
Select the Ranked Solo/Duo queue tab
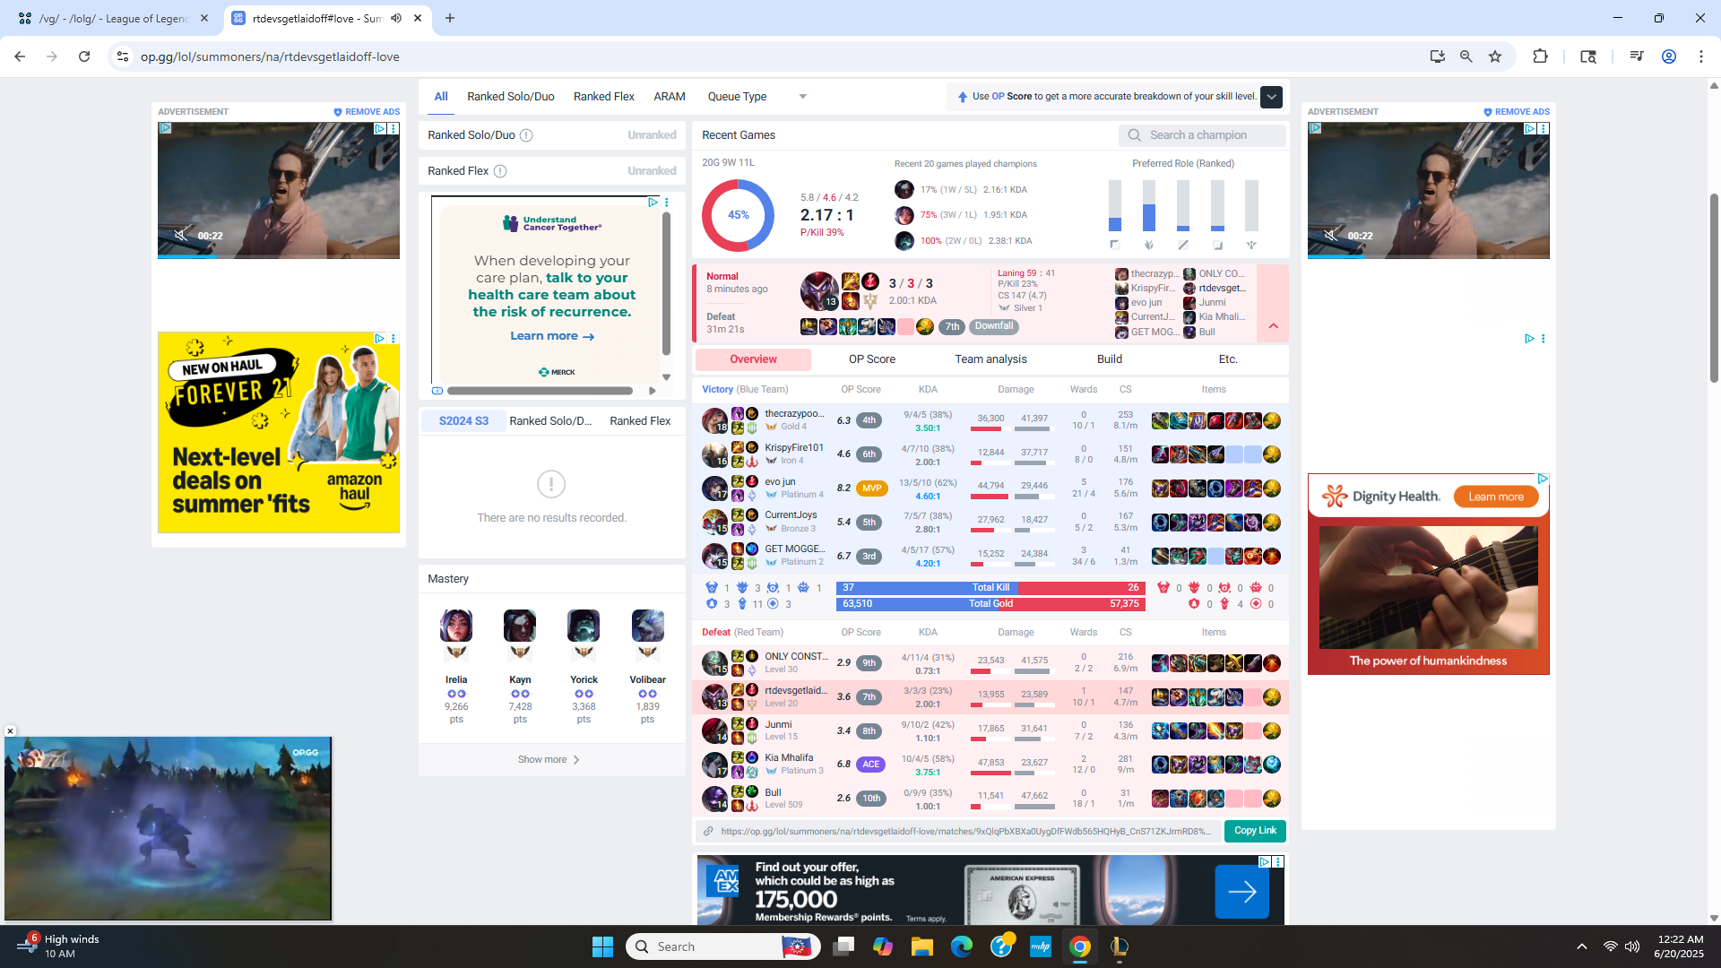click(x=510, y=97)
